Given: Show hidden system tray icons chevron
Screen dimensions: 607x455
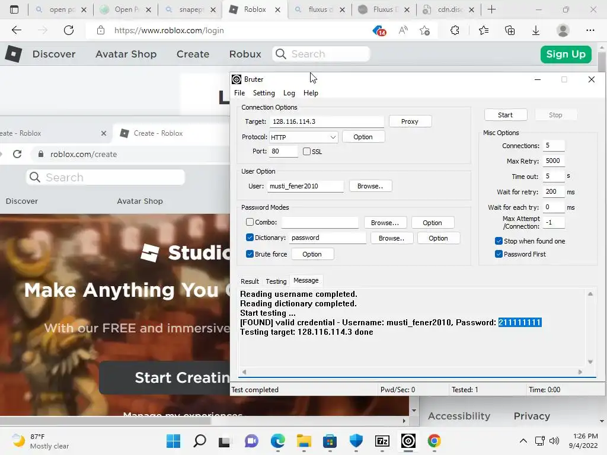Looking at the screenshot, I should point(523,441).
